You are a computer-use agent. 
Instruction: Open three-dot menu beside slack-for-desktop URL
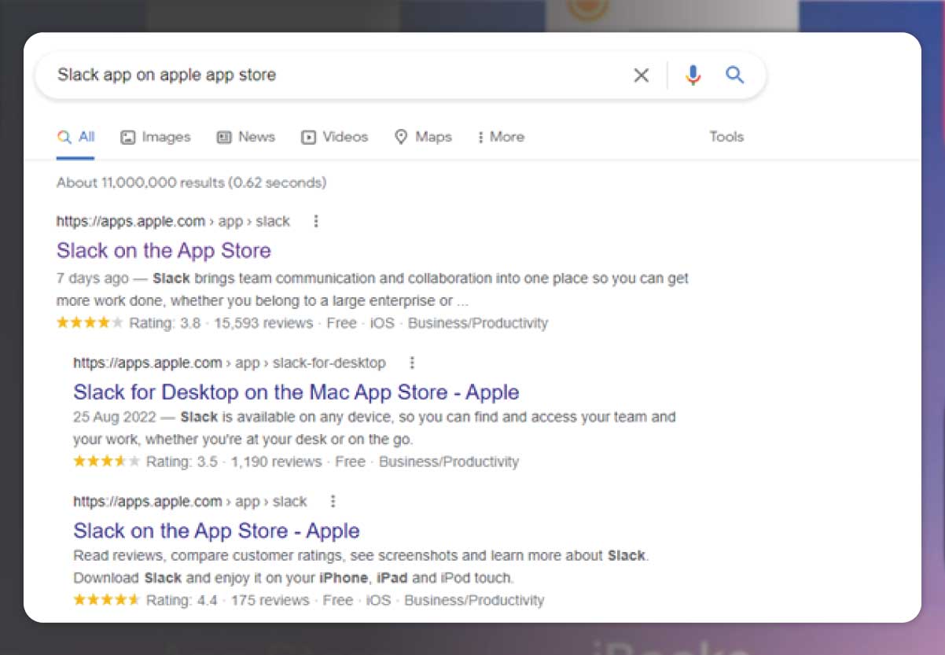coord(412,363)
